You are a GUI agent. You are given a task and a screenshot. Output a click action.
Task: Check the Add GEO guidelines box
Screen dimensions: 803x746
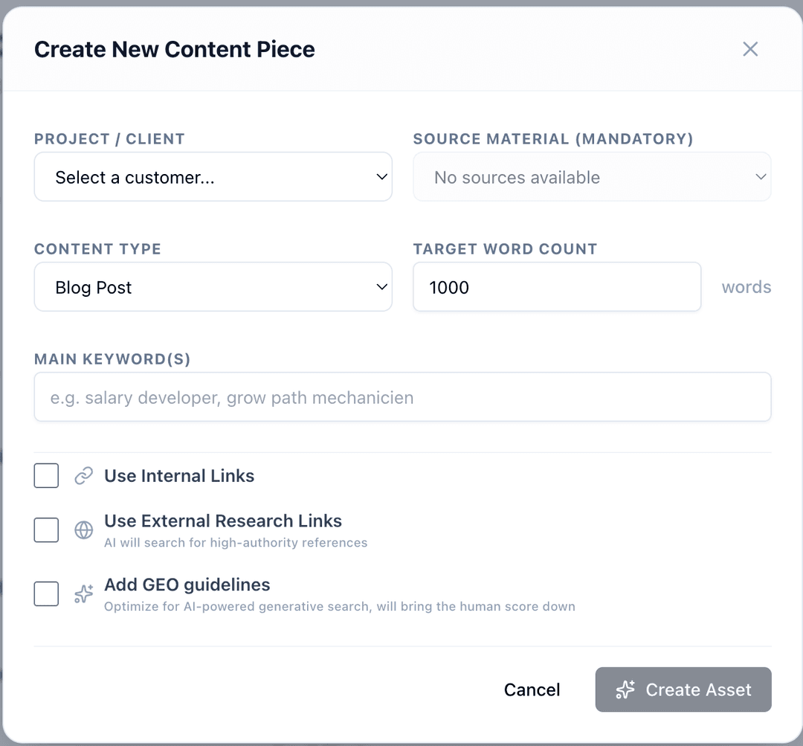click(46, 594)
